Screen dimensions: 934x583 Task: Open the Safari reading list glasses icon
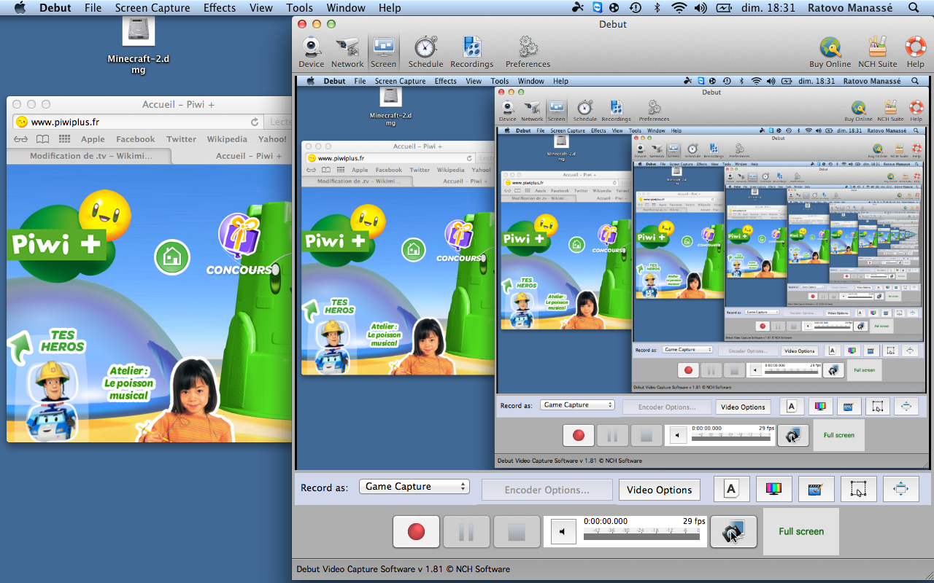point(20,139)
